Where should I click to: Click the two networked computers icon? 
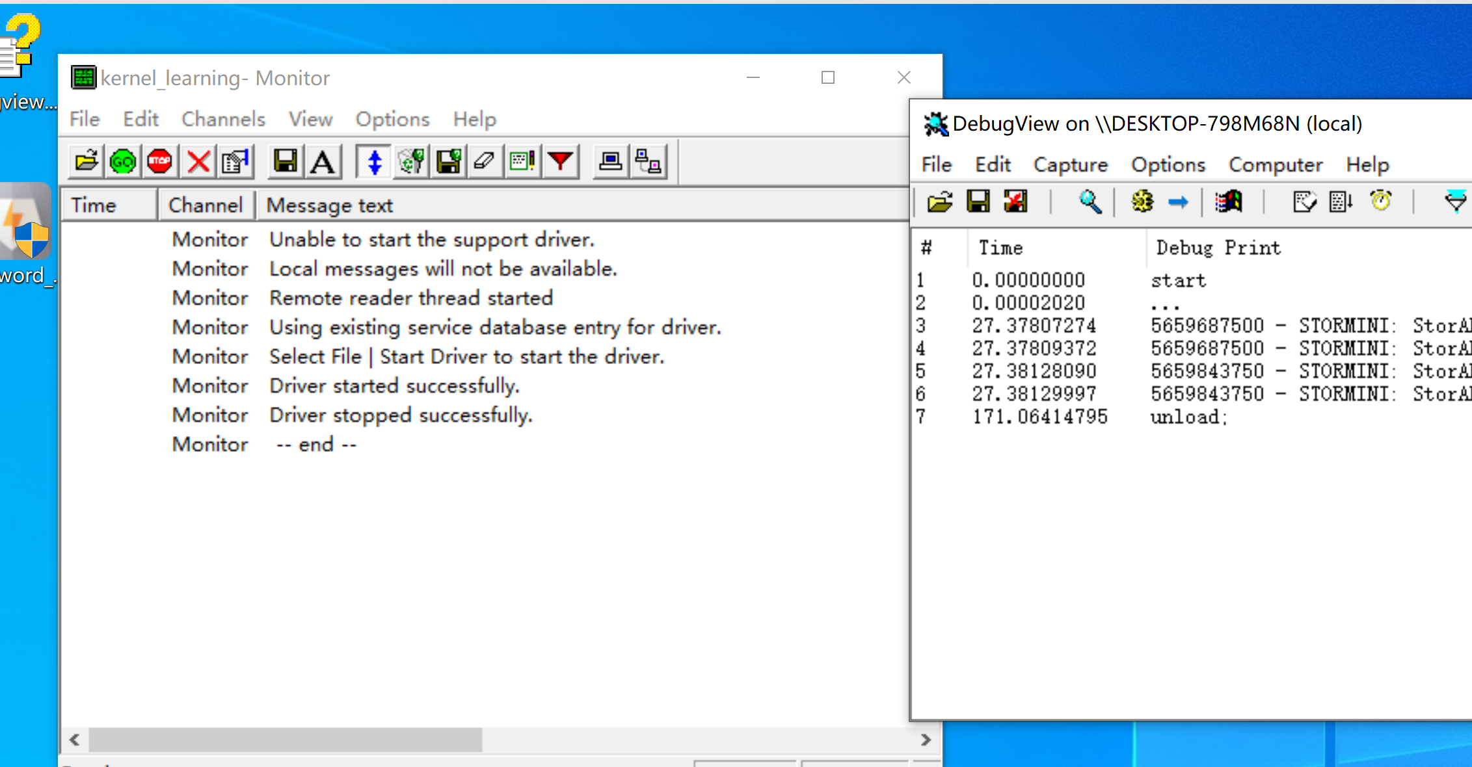648,161
